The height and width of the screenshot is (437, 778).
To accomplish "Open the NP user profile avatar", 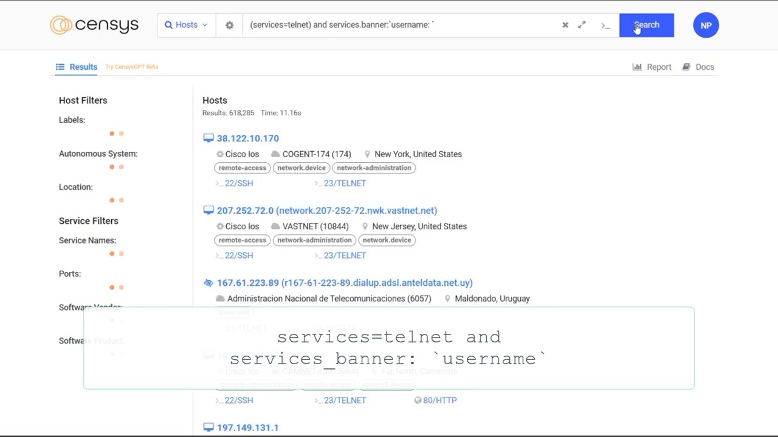I will (706, 25).
